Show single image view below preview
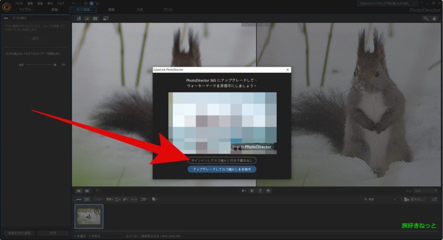Viewport: 443px width, 240px height. [79, 191]
